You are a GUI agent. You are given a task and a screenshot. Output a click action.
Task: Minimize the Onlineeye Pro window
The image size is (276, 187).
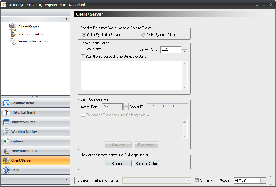pyautogui.click(x=257, y=5)
